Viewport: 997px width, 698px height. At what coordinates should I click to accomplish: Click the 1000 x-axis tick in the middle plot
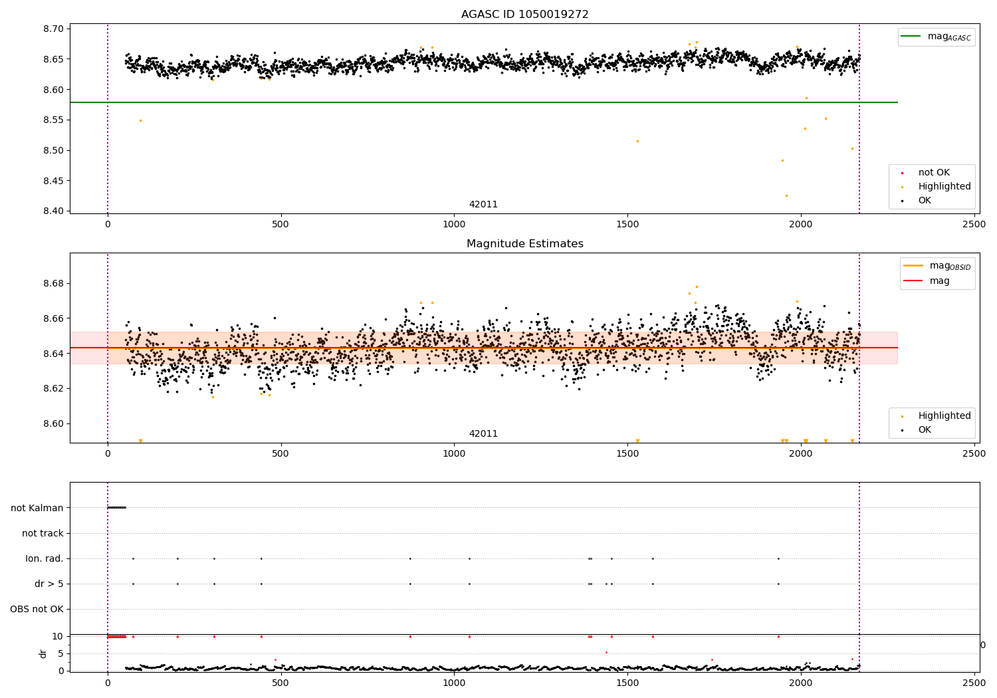[x=454, y=454]
